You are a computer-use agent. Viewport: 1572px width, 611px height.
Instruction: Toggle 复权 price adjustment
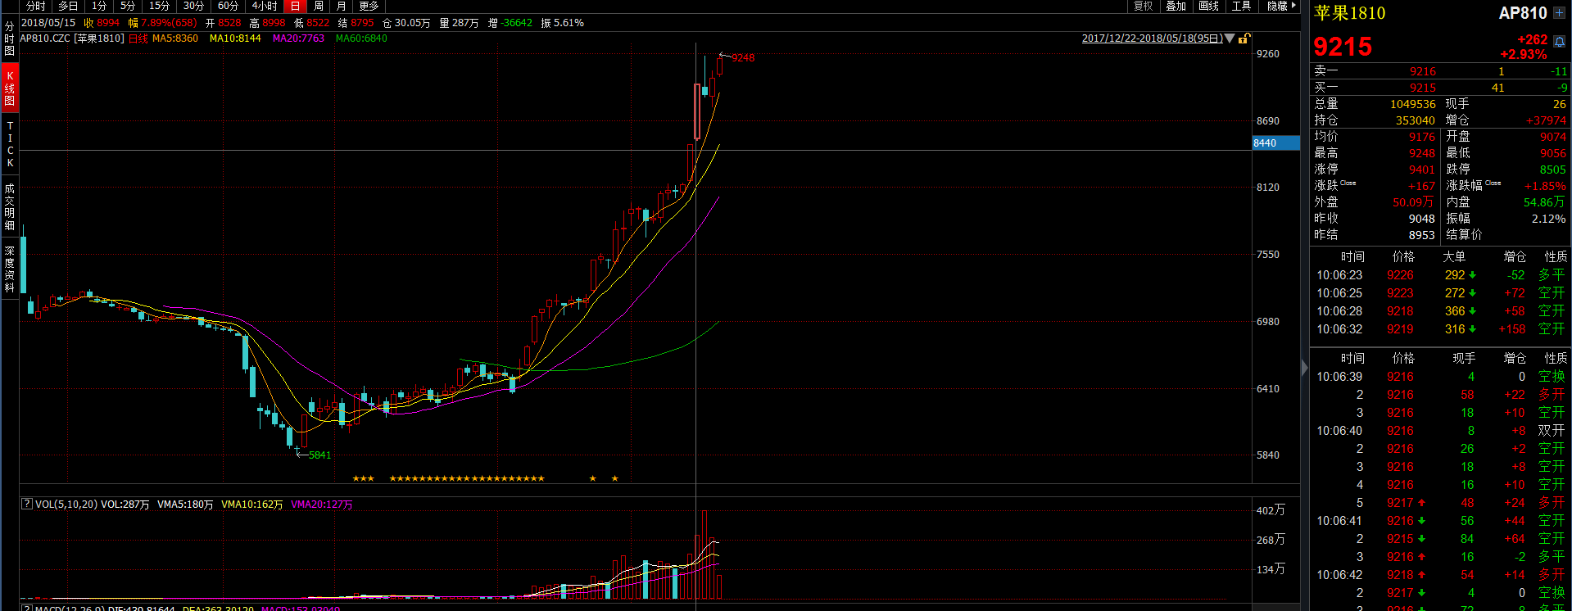(1144, 6)
